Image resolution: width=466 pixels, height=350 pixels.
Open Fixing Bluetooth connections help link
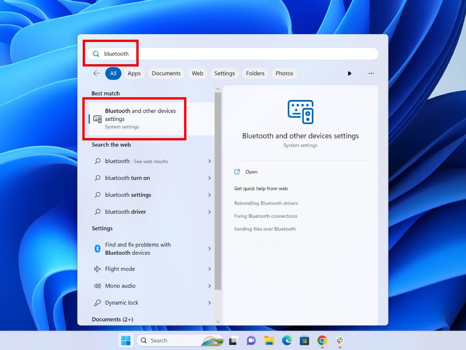(x=266, y=216)
